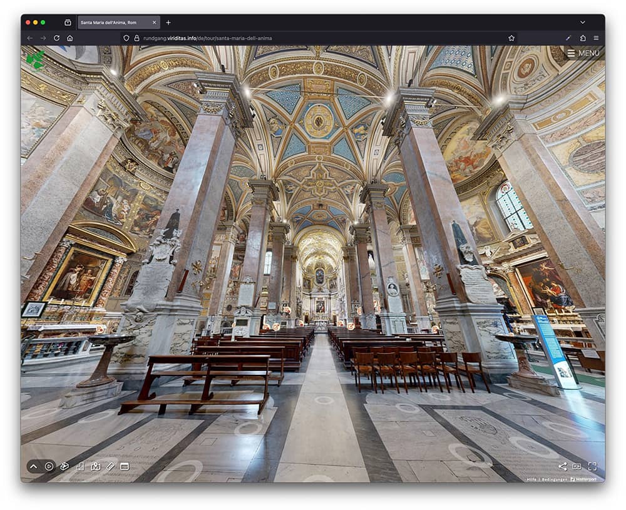This screenshot has height=510, width=626.
Task: Open the highlights panel icon
Action: pos(125,466)
